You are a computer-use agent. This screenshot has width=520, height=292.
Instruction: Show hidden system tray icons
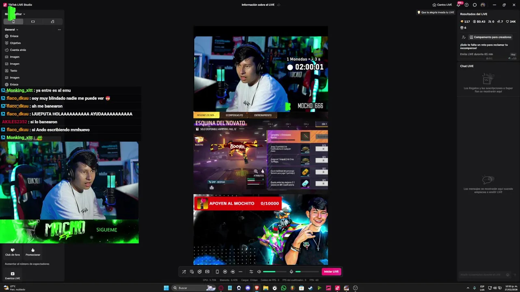point(468,288)
